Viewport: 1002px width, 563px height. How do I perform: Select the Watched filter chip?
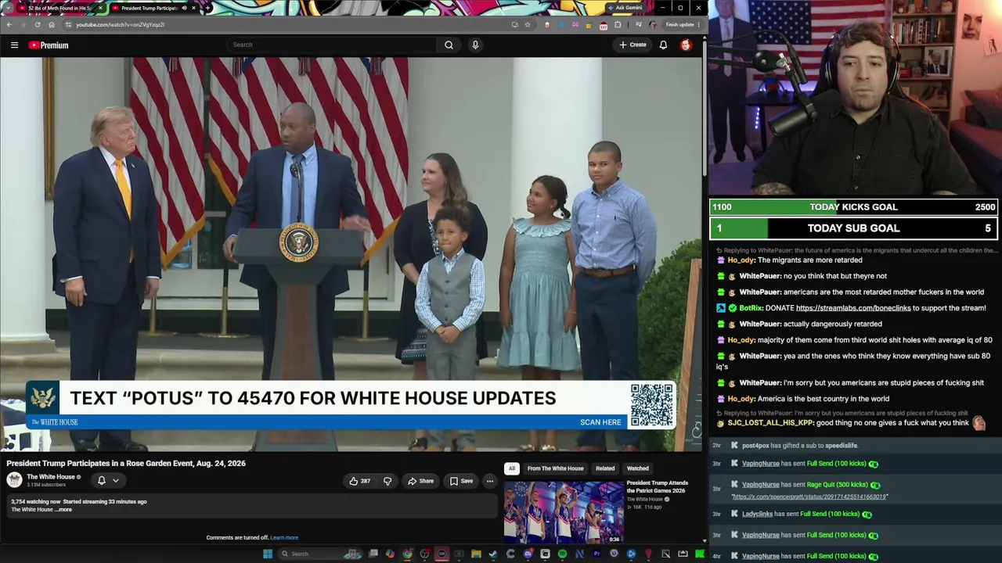tap(637, 468)
